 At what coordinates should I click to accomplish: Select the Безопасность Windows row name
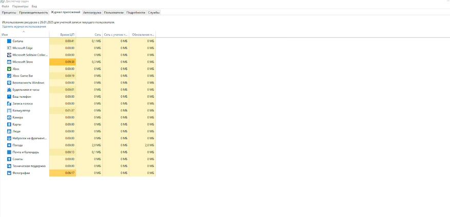coord(28,83)
